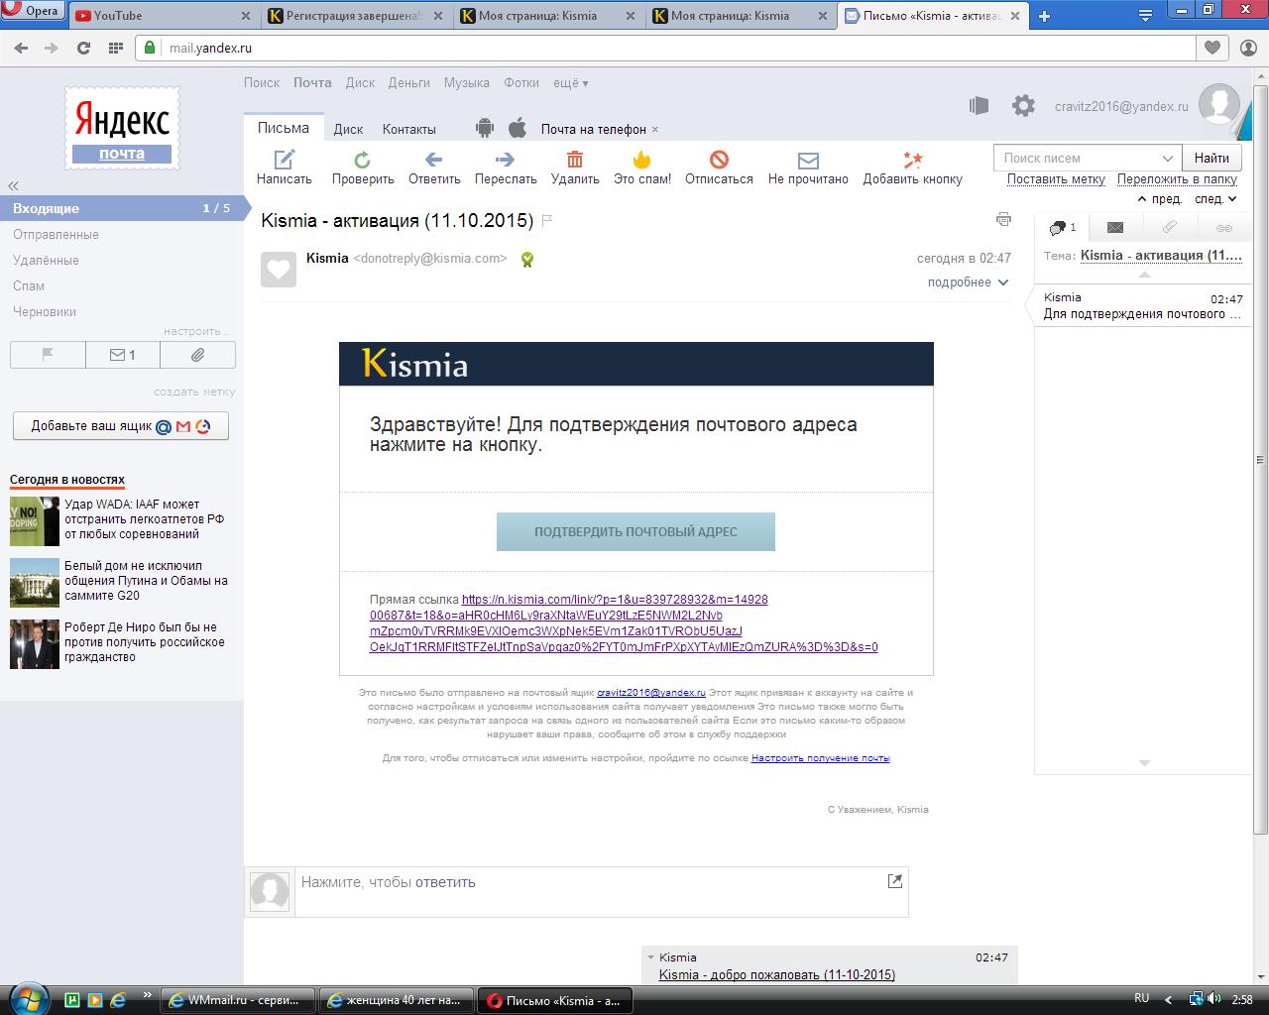Click the Переслать forward arrow icon
This screenshot has width=1269, height=1015.
click(x=505, y=159)
